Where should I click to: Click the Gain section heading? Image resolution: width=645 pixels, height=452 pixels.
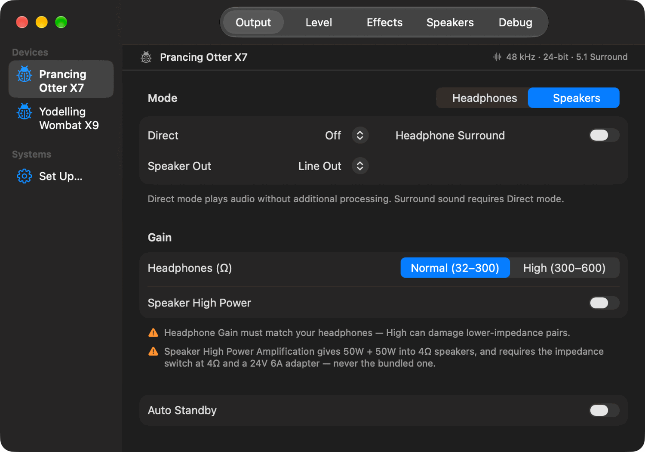160,237
